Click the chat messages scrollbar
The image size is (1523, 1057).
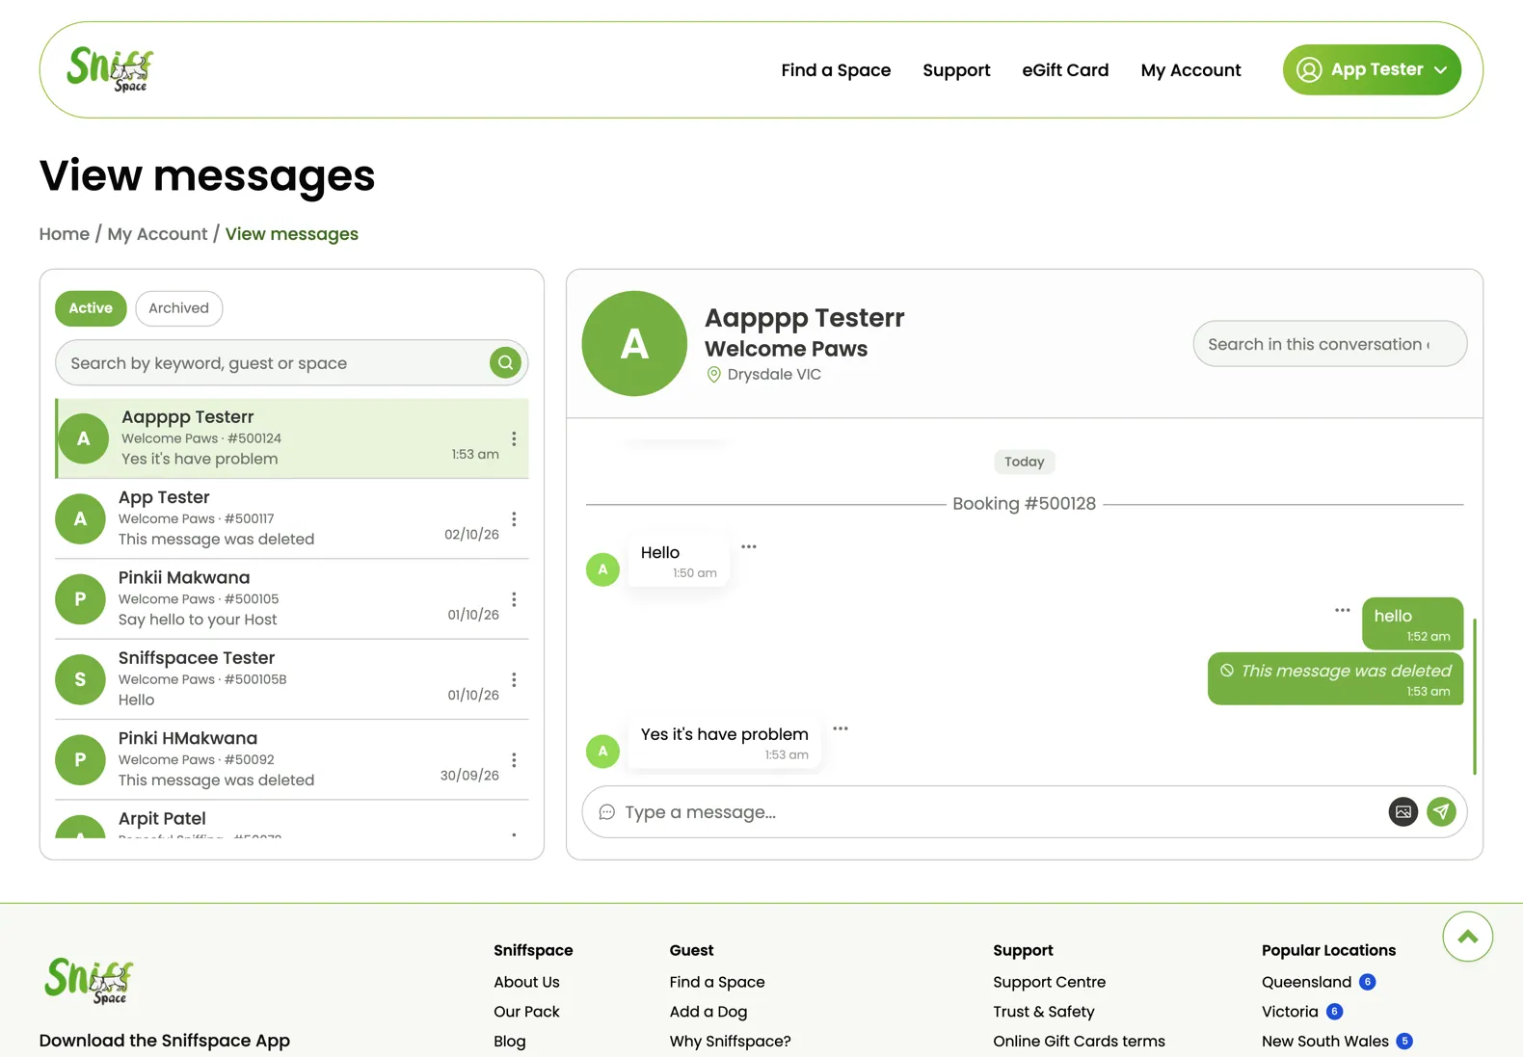coord(1474,696)
